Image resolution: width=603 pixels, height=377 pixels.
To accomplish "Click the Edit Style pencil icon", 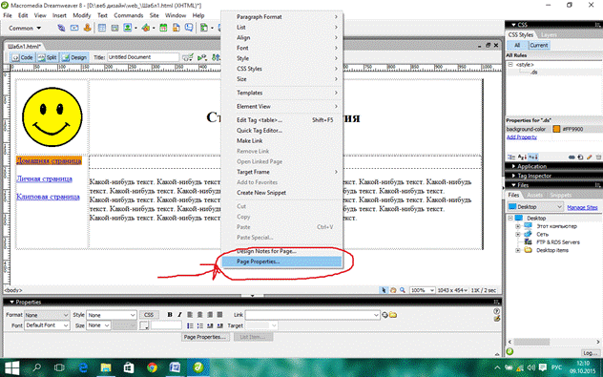I will [589, 157].
